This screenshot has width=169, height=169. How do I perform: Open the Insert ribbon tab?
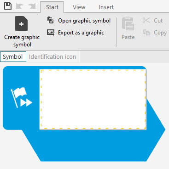tap(106, 7)
